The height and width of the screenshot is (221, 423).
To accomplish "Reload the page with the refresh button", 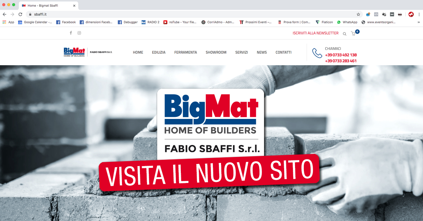I will [20, 14].
